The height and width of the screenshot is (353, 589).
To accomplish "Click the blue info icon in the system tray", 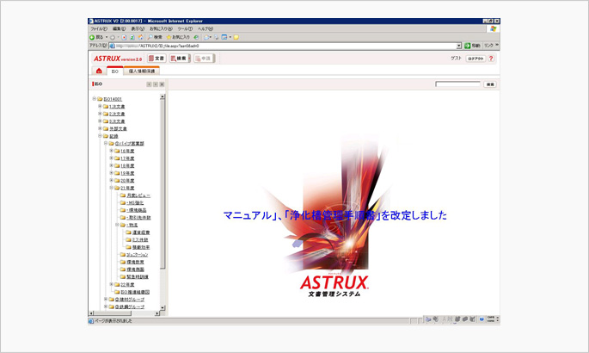I will pyautogui.click(x=482, y=319).
